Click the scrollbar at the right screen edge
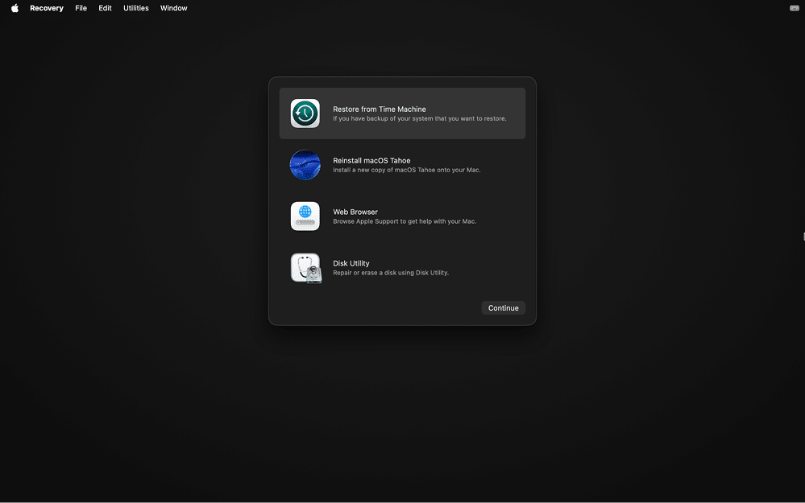The height and width of the screenshot is (503, 805). coord(803,236)
